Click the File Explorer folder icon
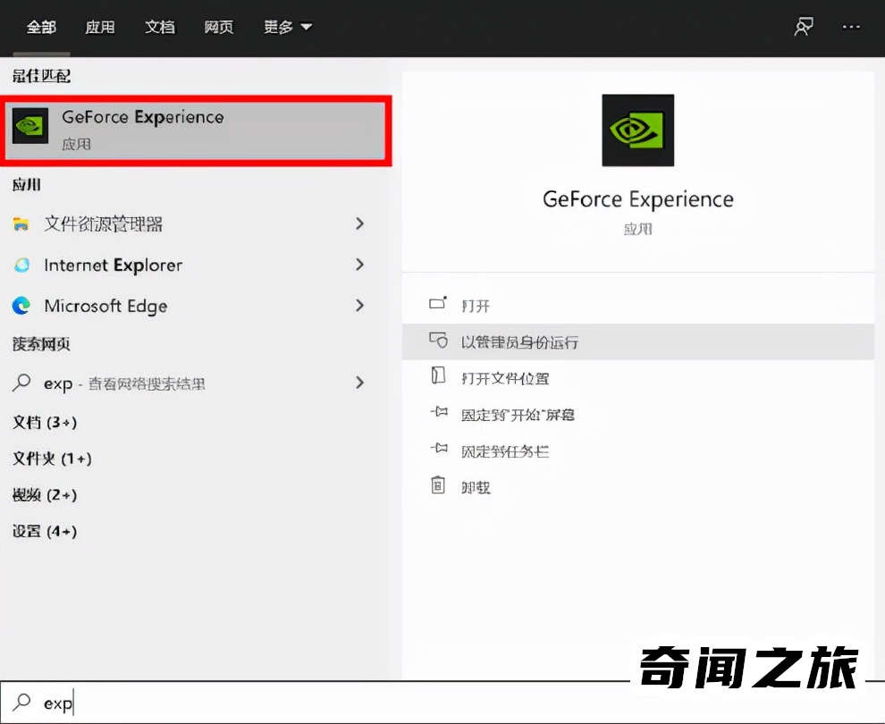The image size is (885, 724). (21, 224)
